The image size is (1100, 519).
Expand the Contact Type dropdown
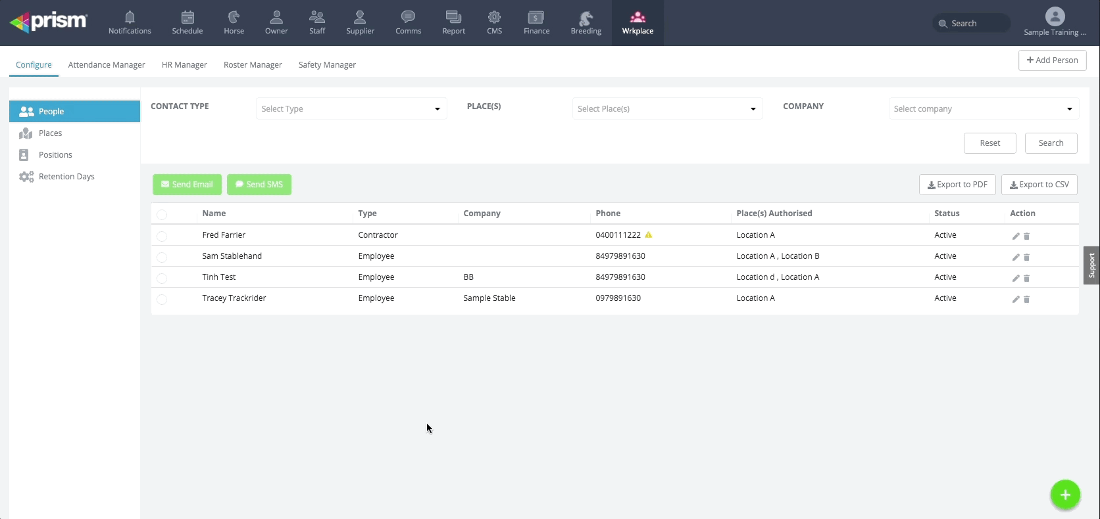(351, 109)
